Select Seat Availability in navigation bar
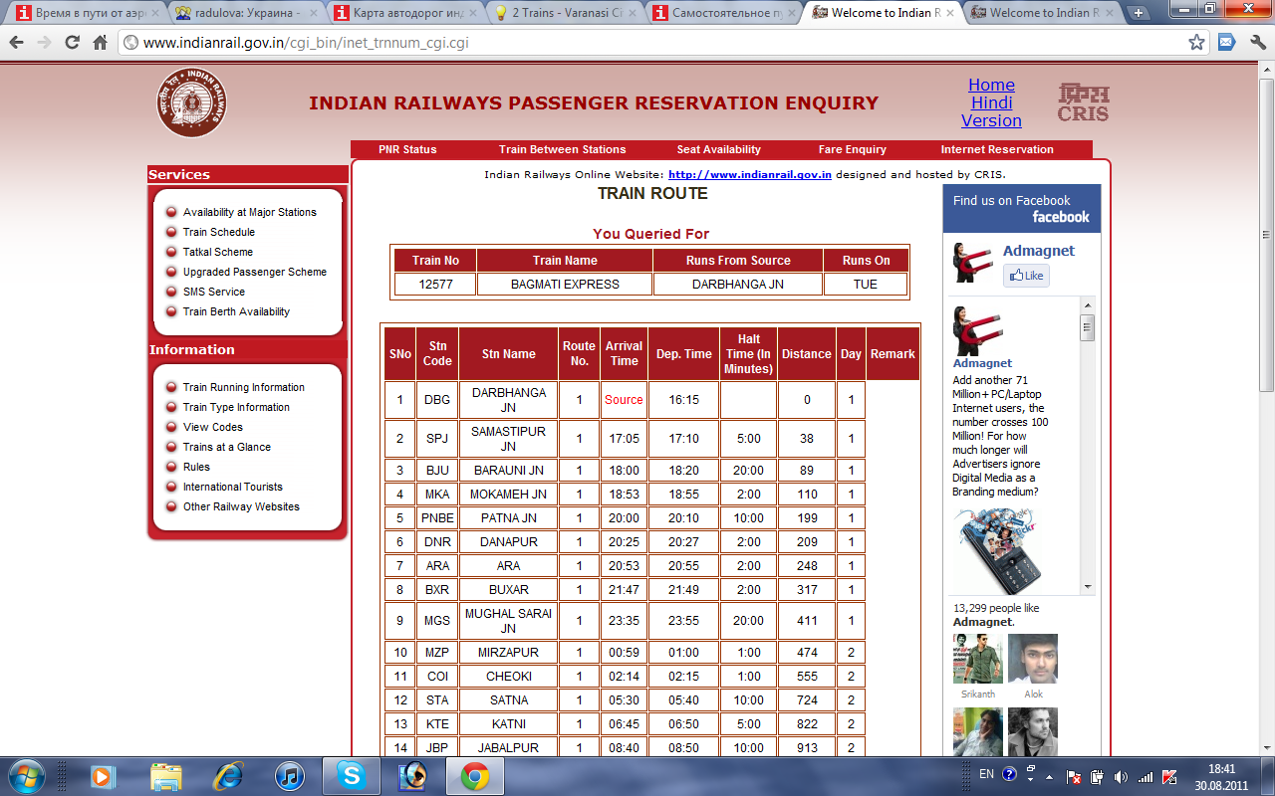Viewport: 1275px width, 796px height. (x=718, y=149)
